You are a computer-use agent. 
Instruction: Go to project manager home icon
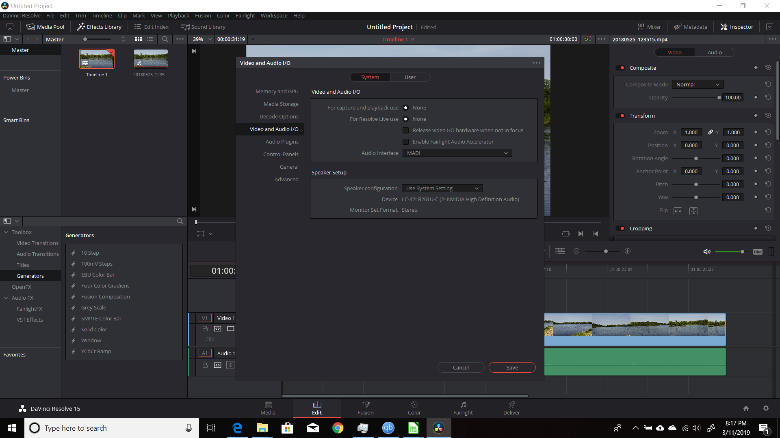click(x=746, y=408)
